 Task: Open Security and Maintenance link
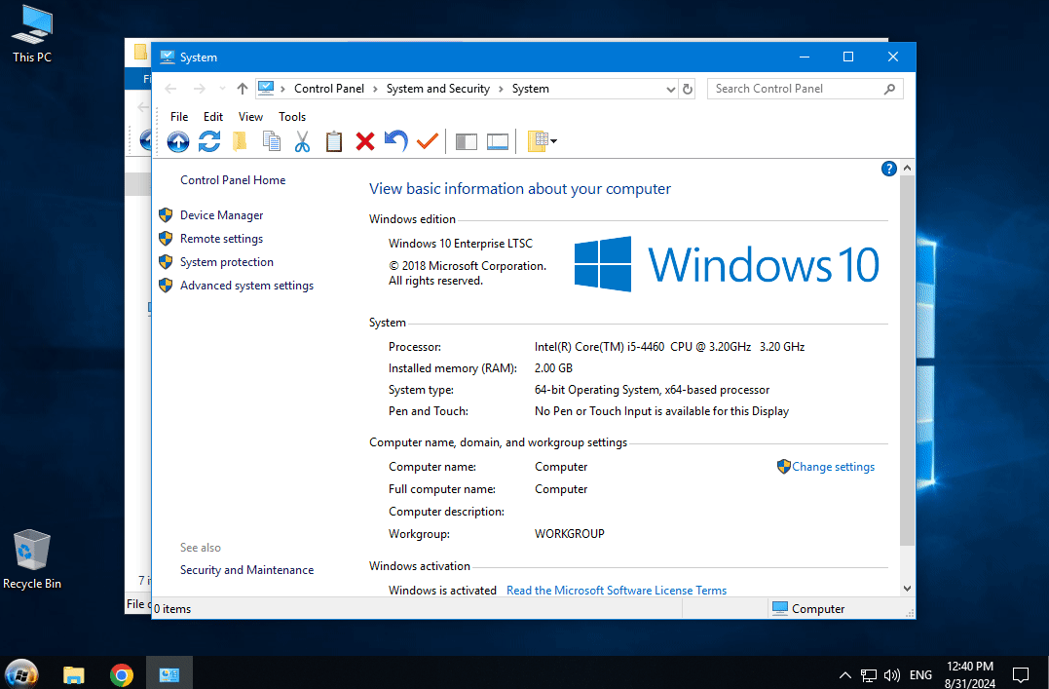pos(246,570)
